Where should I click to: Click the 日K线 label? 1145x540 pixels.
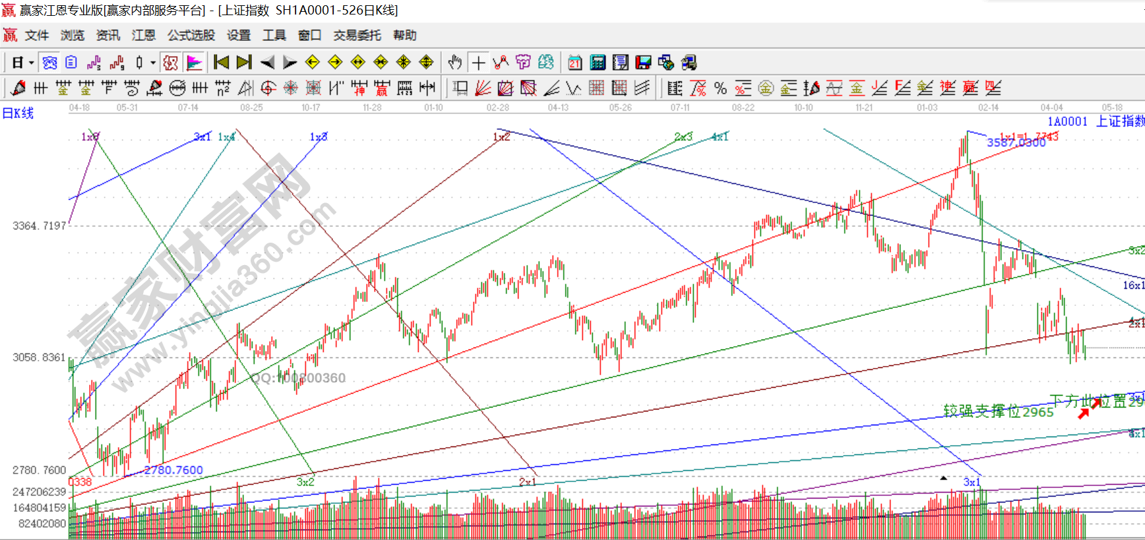(18, 113)
